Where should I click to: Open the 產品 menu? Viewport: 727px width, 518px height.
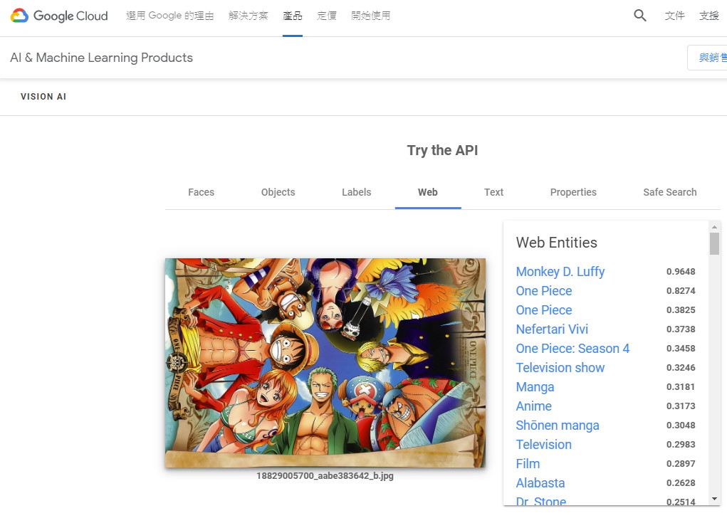[x=293, y=16]
